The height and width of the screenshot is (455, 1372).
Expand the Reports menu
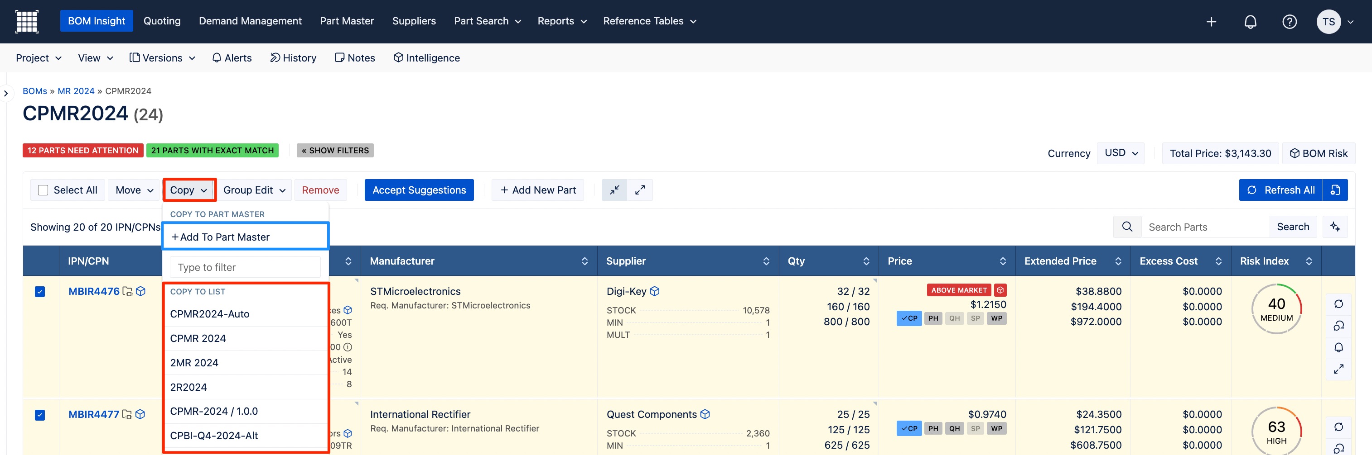pyautogui.click(x=561, y=21)
